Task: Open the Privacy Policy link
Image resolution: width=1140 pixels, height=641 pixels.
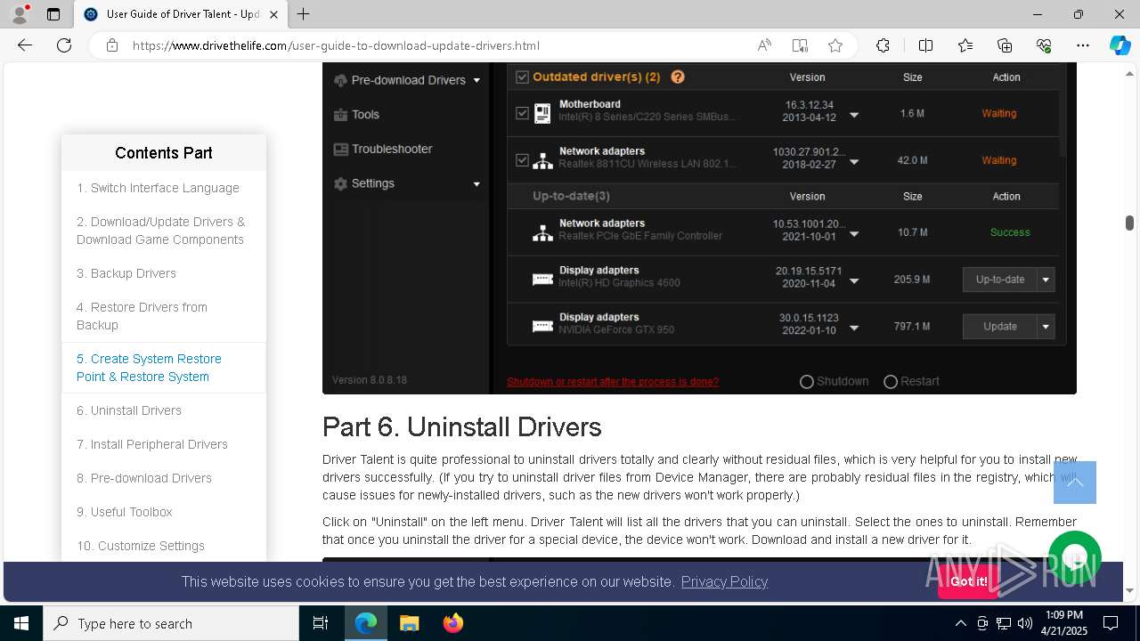Action: (x=724, y=581)
